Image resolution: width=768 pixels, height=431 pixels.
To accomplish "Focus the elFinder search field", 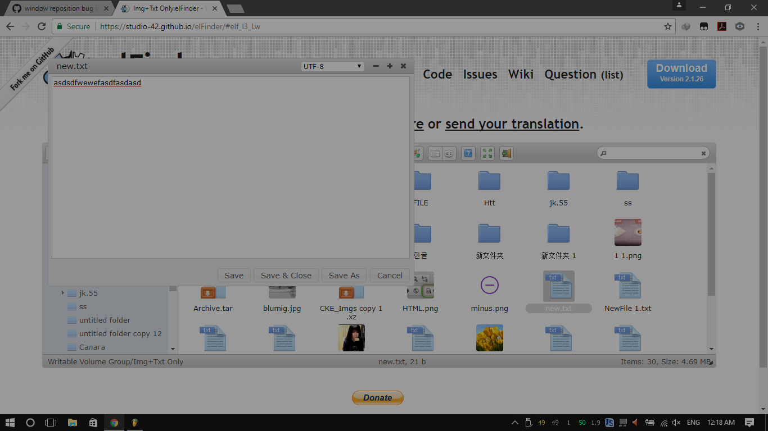I will coord(653,153).
